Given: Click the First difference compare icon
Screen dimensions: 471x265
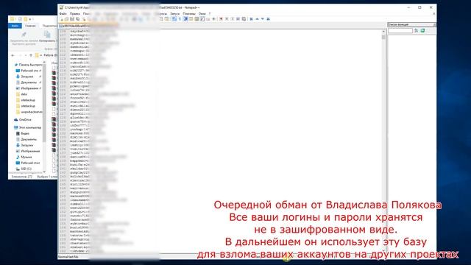Looking at the screenshot, I should coord(251,19).
